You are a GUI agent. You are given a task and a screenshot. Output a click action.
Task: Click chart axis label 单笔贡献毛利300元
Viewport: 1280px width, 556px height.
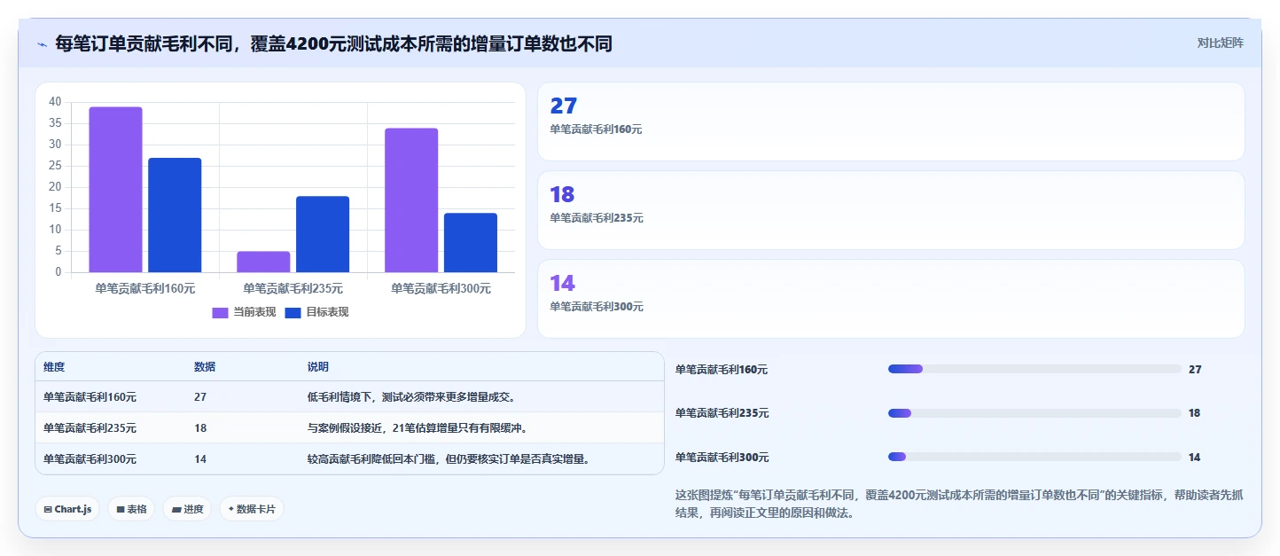441,288
